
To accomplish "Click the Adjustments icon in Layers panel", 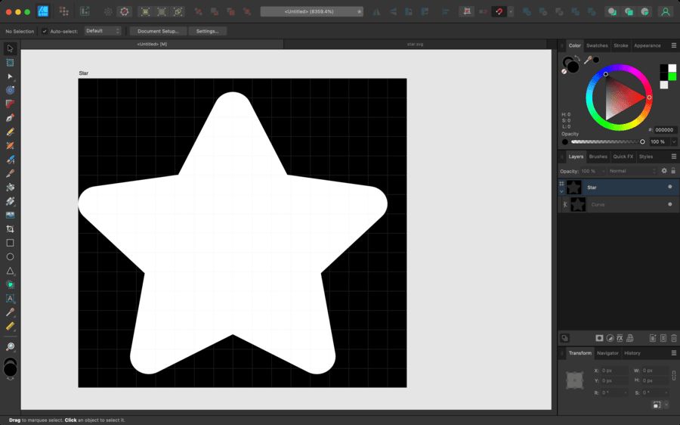I will [610, 338].
